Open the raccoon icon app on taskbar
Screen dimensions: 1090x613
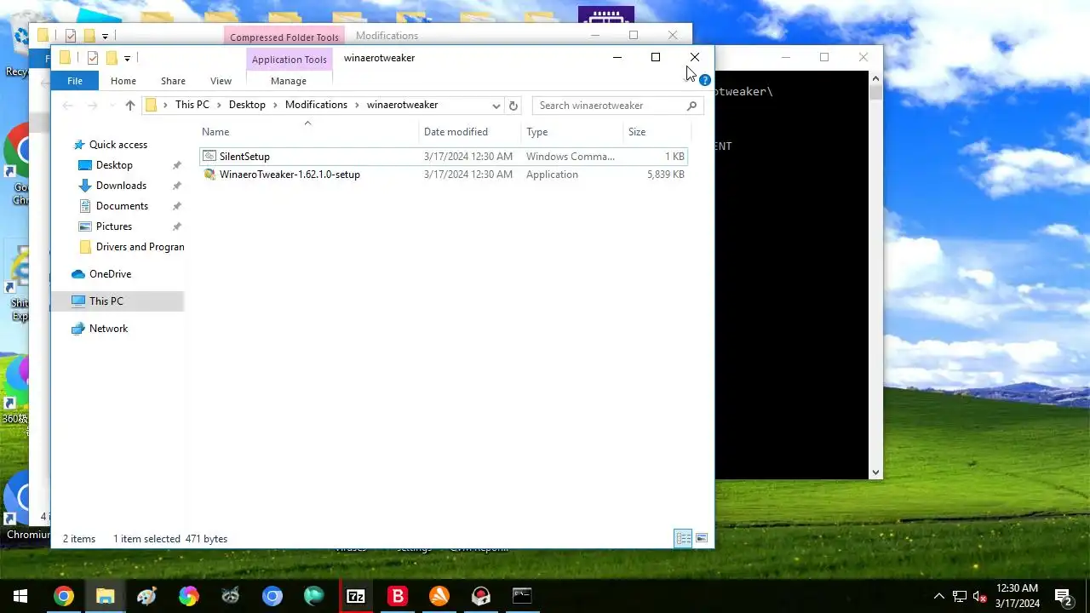coord(230,596)
